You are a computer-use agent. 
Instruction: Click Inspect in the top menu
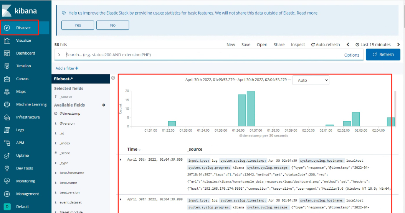(298, 44)
